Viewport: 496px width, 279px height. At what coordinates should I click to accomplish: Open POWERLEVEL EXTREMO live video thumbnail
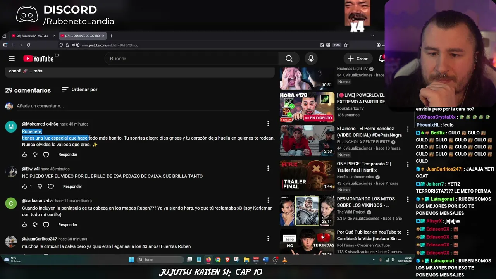(307, 107)
